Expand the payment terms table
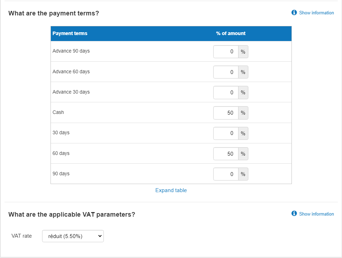This screenshot has height=258, width=342. 171,190
